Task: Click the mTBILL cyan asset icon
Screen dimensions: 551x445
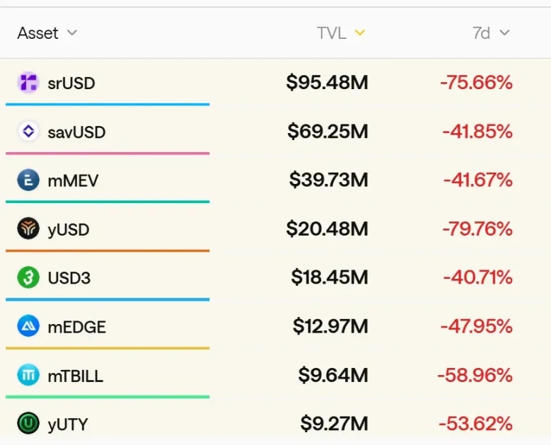Action: tap(28, 376)
